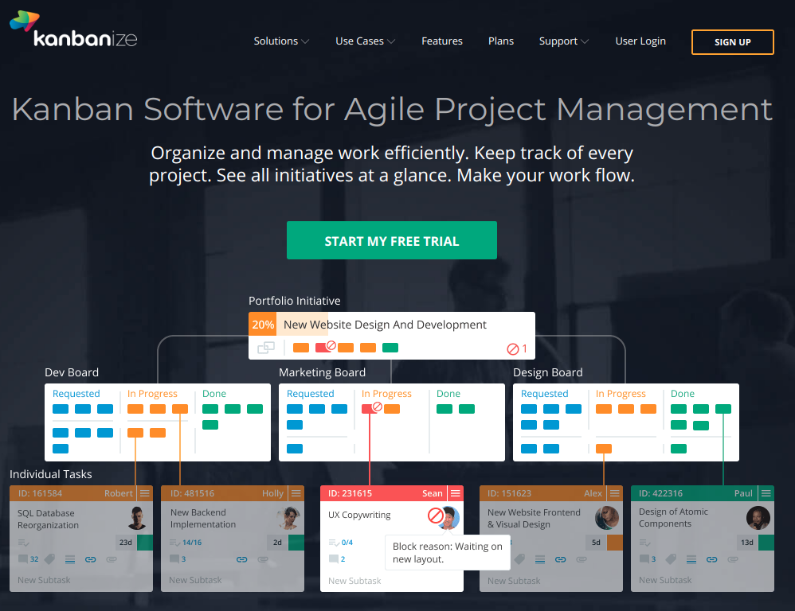Open menu on Robert's card 161584

(145, 493)
